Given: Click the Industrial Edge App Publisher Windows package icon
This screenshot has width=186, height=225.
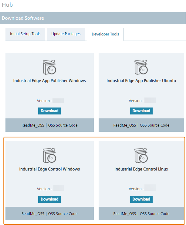Looking at the screenshot, I should point(49,67).
